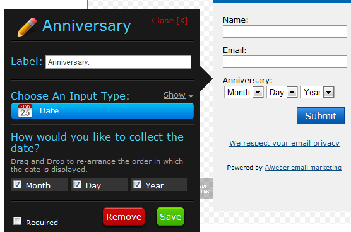Click the Label text field containing Anniversary:

coord(118,62)
